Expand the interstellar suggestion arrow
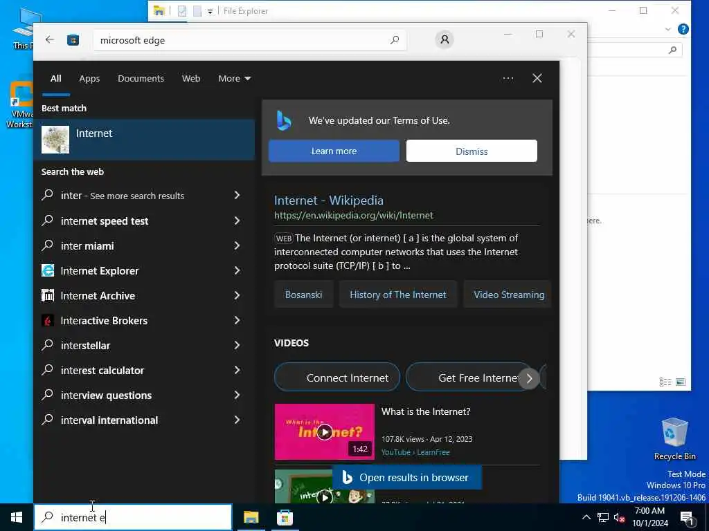Screen dimensions: 709x531 237,345
